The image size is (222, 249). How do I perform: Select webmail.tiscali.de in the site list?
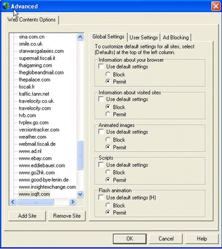click(x=37, y=144)
